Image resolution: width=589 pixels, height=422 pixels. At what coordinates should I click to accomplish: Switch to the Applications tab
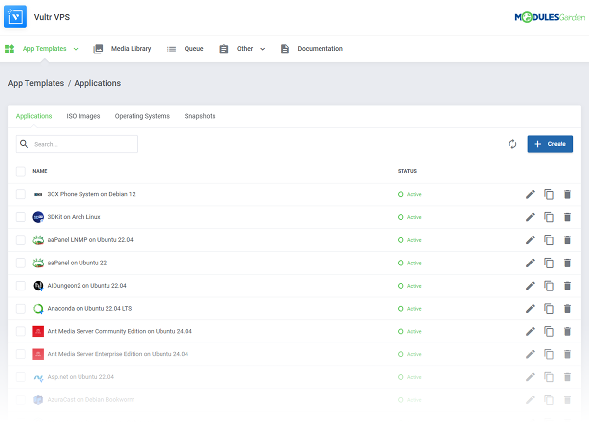(x=34, y=116)
